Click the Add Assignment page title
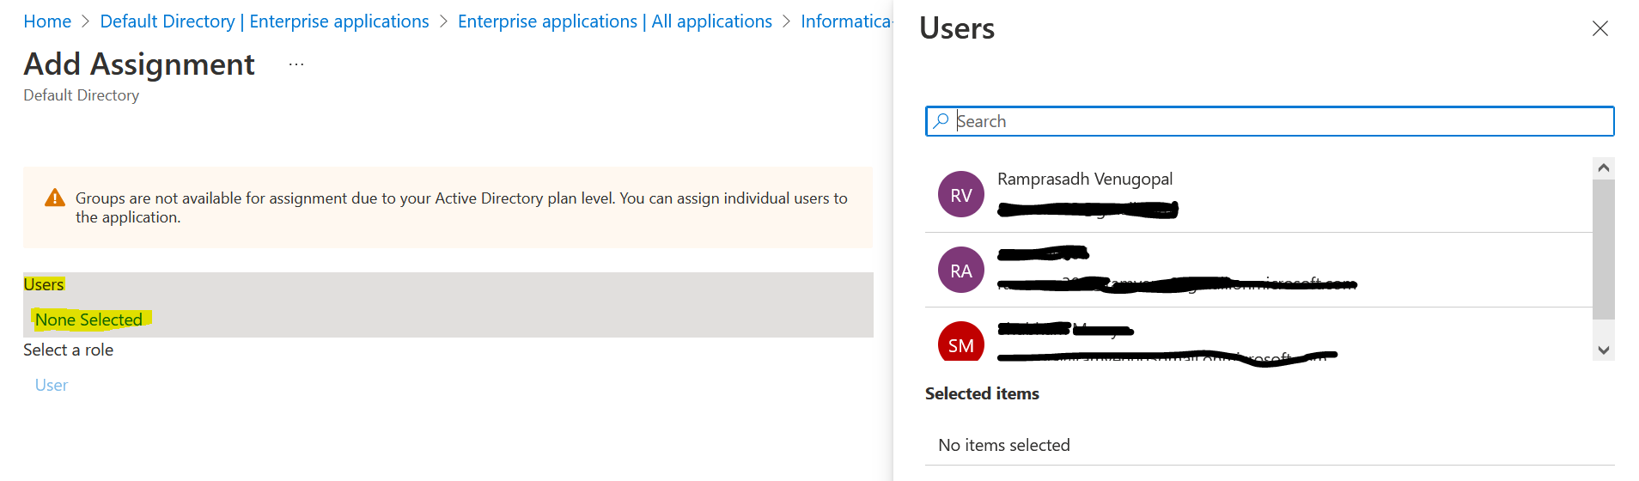 click(x=139, y=64)
